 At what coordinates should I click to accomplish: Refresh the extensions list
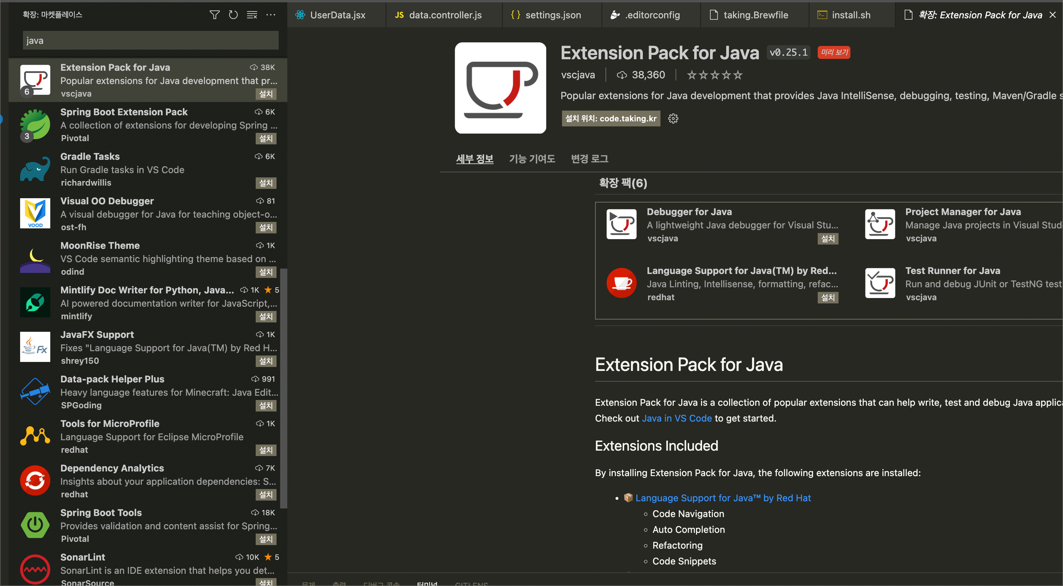pos(233,14)
